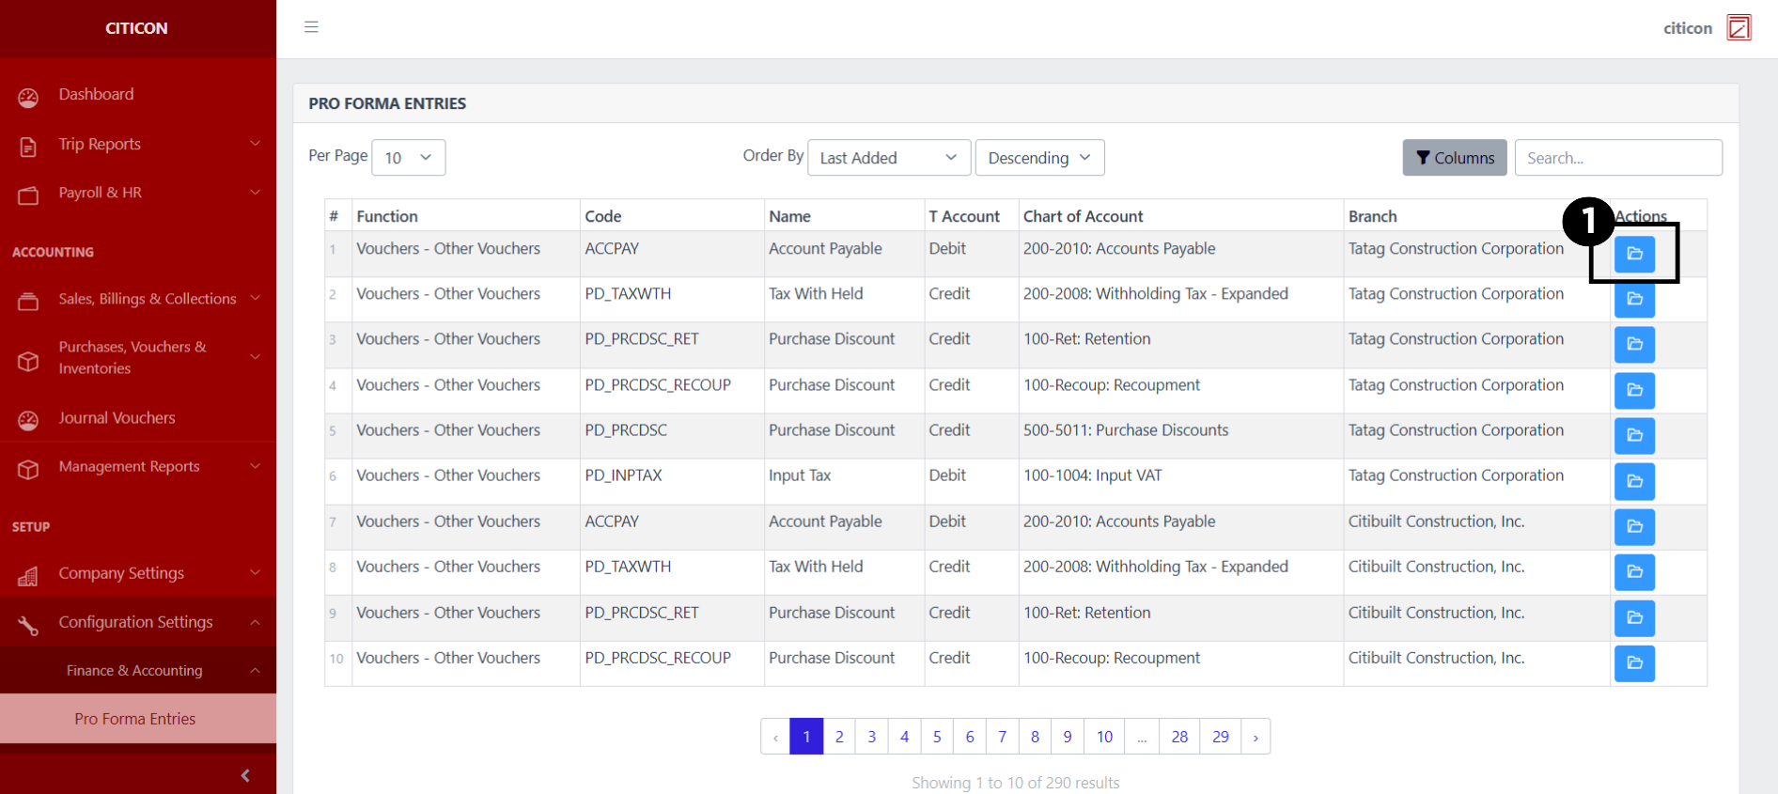Open folder action for row 10 entry

click(x=1634, y=663)
